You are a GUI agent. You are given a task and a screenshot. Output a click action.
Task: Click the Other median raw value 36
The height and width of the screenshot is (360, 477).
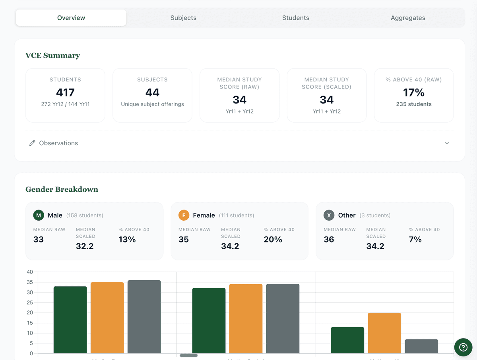tap(329, 239)
